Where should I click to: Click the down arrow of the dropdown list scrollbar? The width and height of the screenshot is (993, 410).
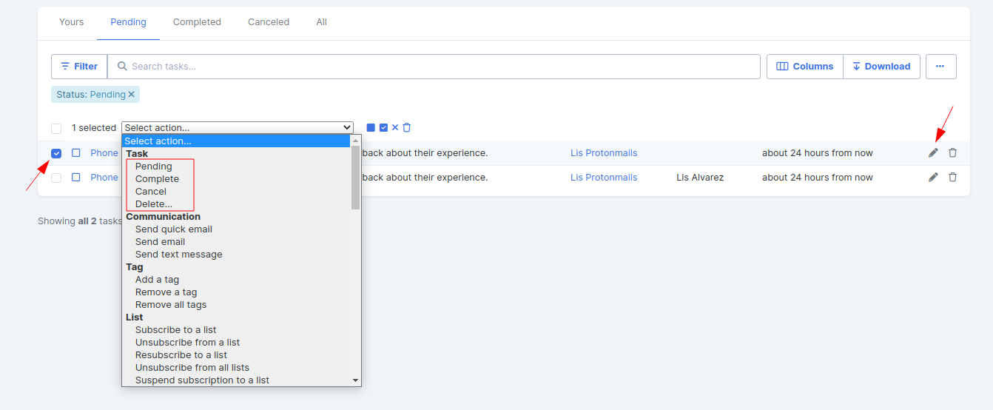click(356, 380)
